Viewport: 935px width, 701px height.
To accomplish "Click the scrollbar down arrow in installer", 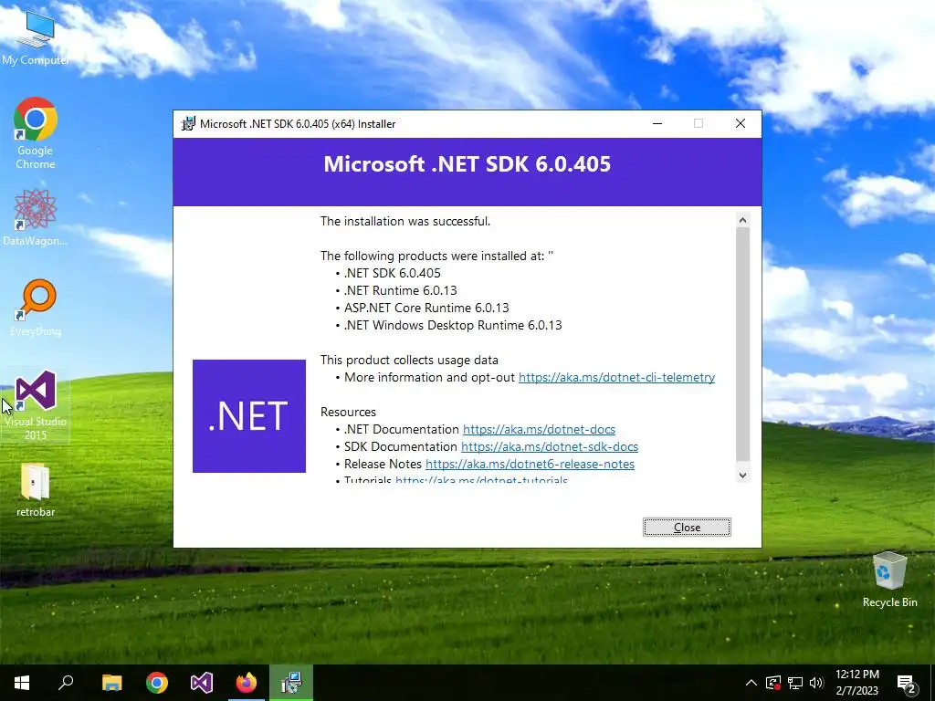I will (742, 475).
